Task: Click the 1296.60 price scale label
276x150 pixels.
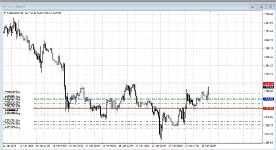Action: [x=268, y=14]
